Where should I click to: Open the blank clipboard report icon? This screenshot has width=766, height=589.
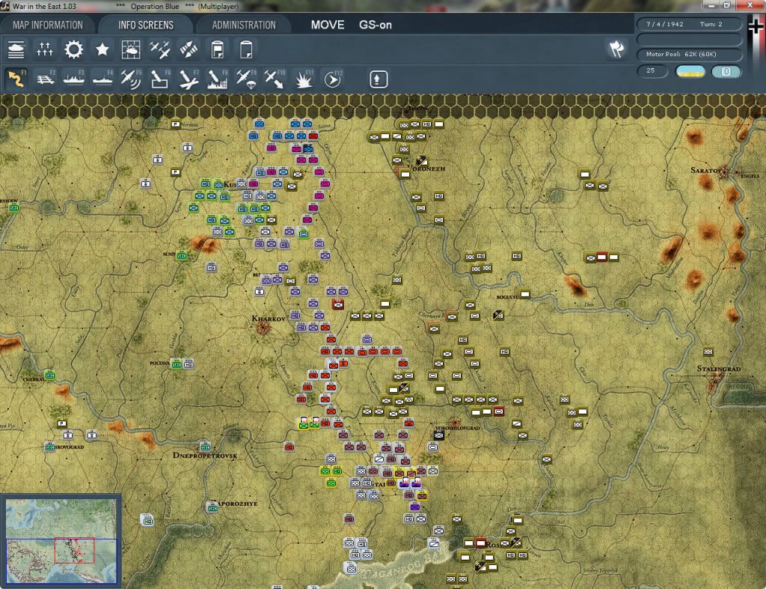(246, 50)
